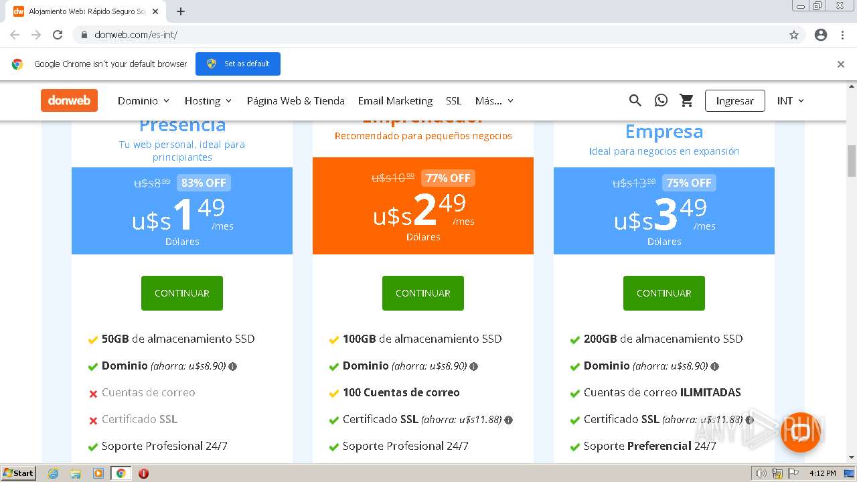Viewport: 857px width, 482px height.
Task: Dismiss the default browser notification bar
Action: [x=841, y=64]
